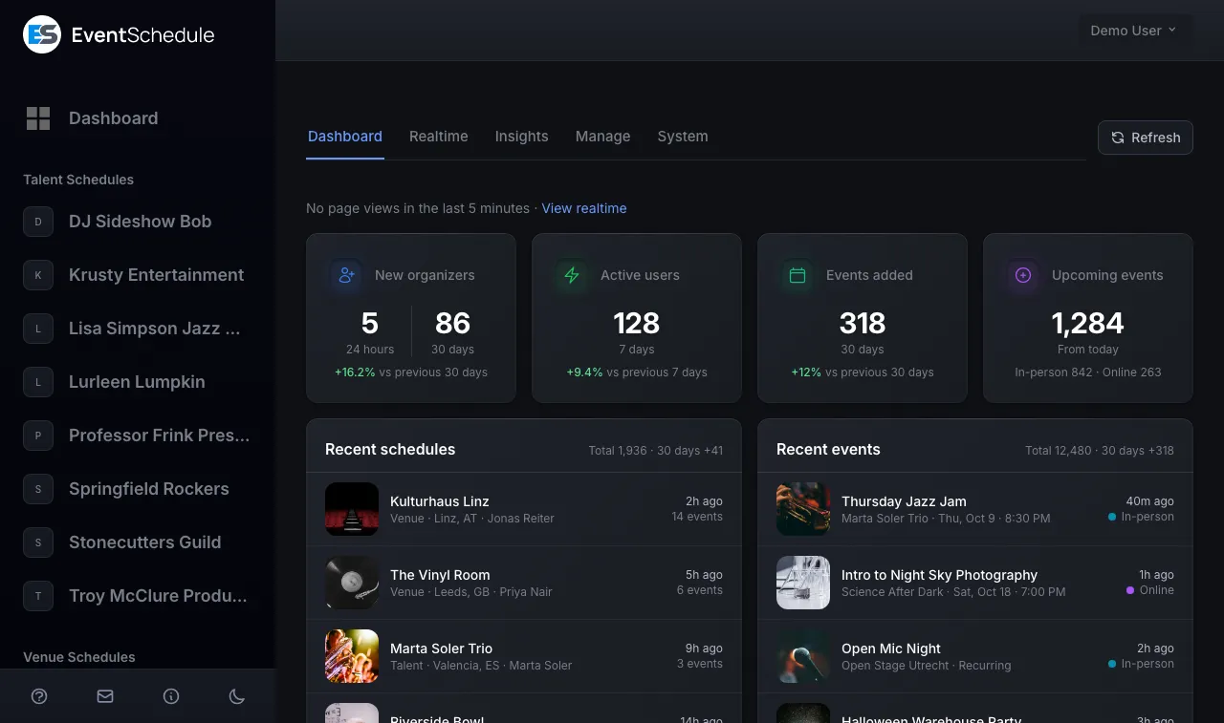Open Open Mic Night event title

click(891, 649)
